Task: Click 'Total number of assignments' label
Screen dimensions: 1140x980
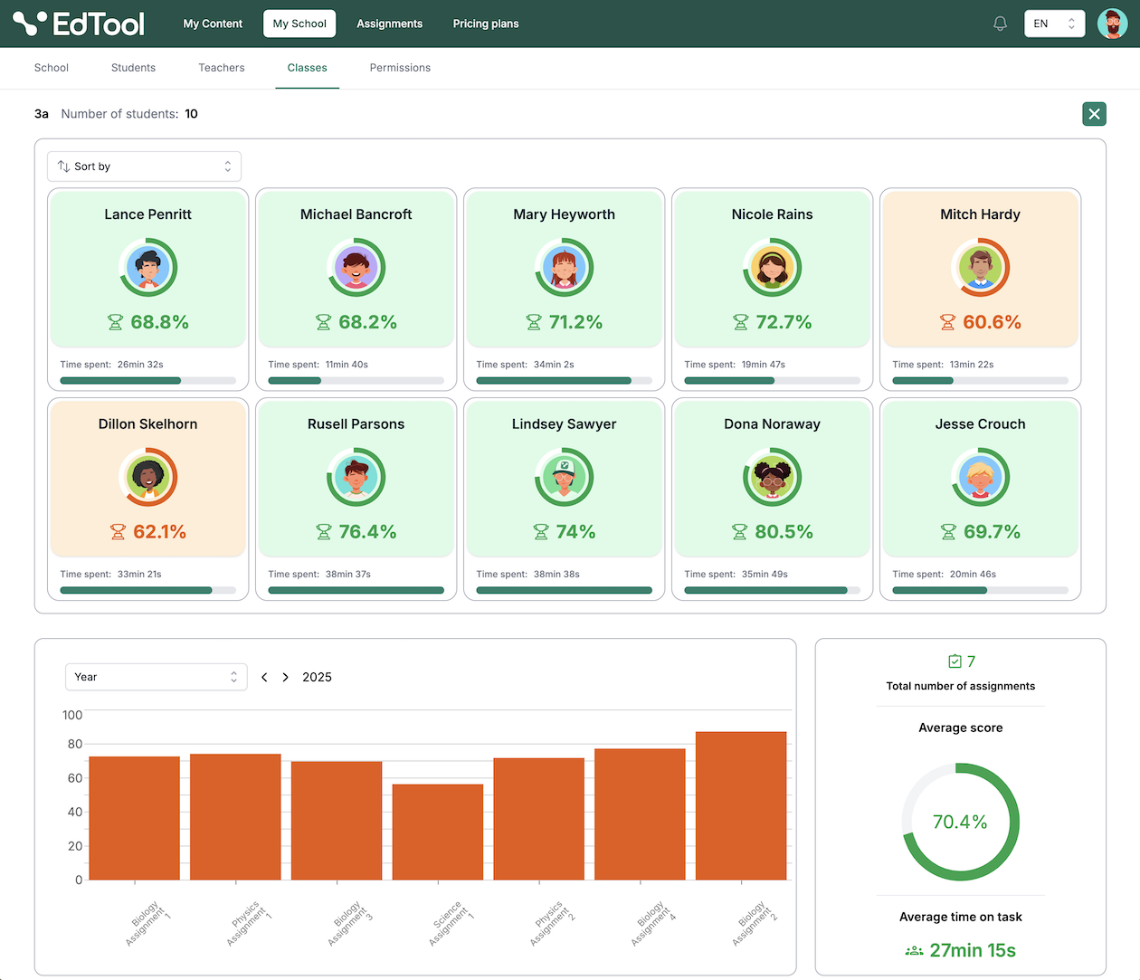Action: [961, 686]
